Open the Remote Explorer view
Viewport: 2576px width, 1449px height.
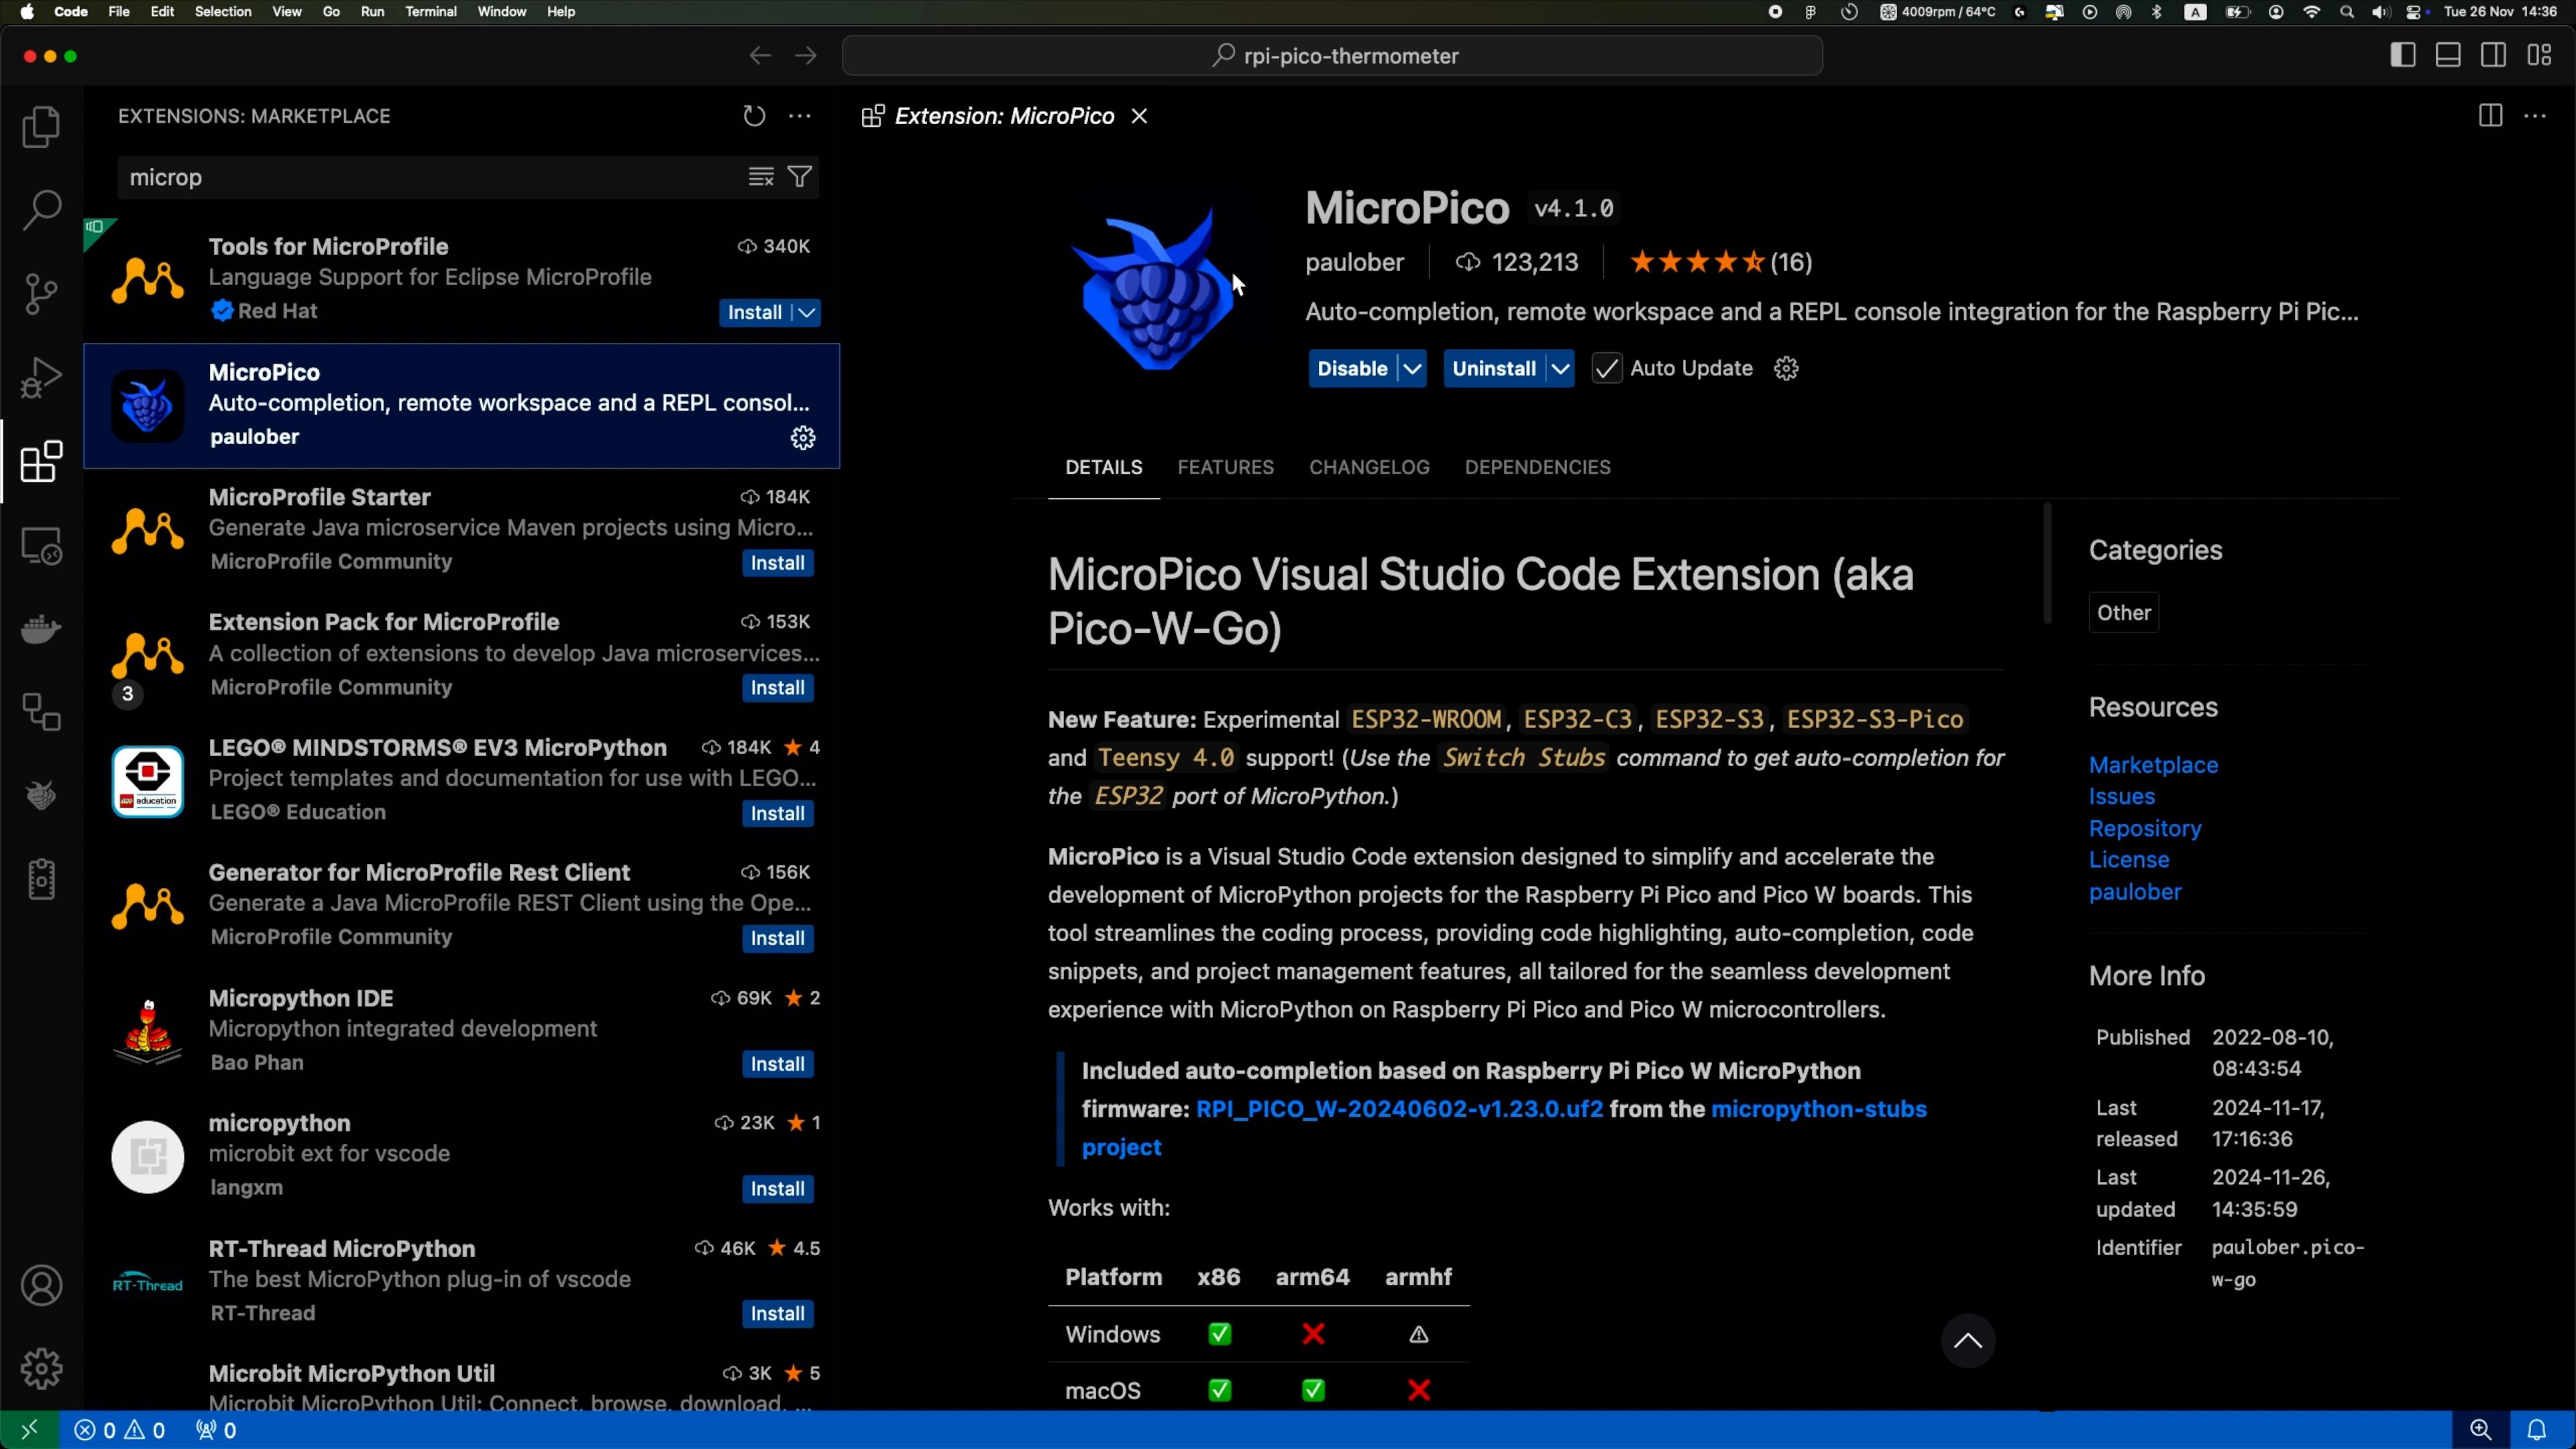coord(41,546)
